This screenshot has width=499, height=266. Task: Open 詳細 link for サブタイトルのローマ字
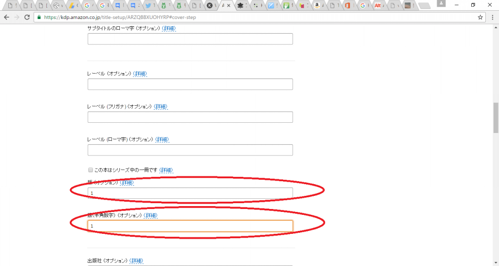[x=169, y=28]
